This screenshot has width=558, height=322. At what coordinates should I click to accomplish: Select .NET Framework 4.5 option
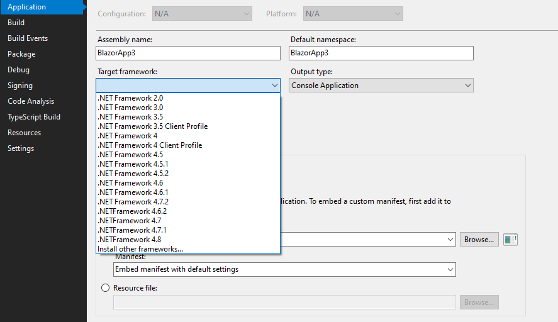pos(188,155)
